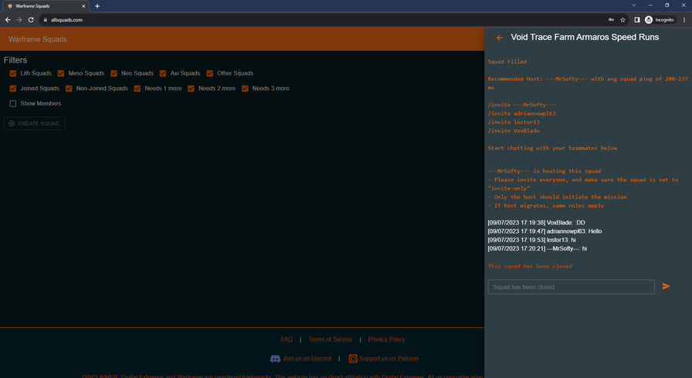692x378 pixels.
Task: Click the Patreon logo icon in footer
Action: [x=353, y=359]
